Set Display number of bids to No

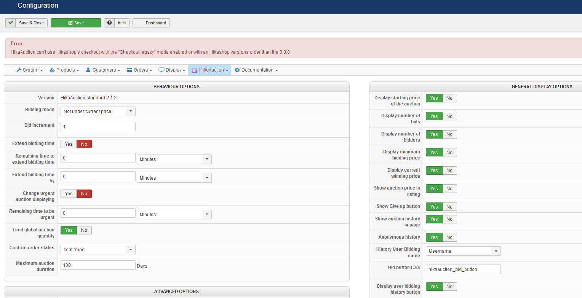[449, 116]
